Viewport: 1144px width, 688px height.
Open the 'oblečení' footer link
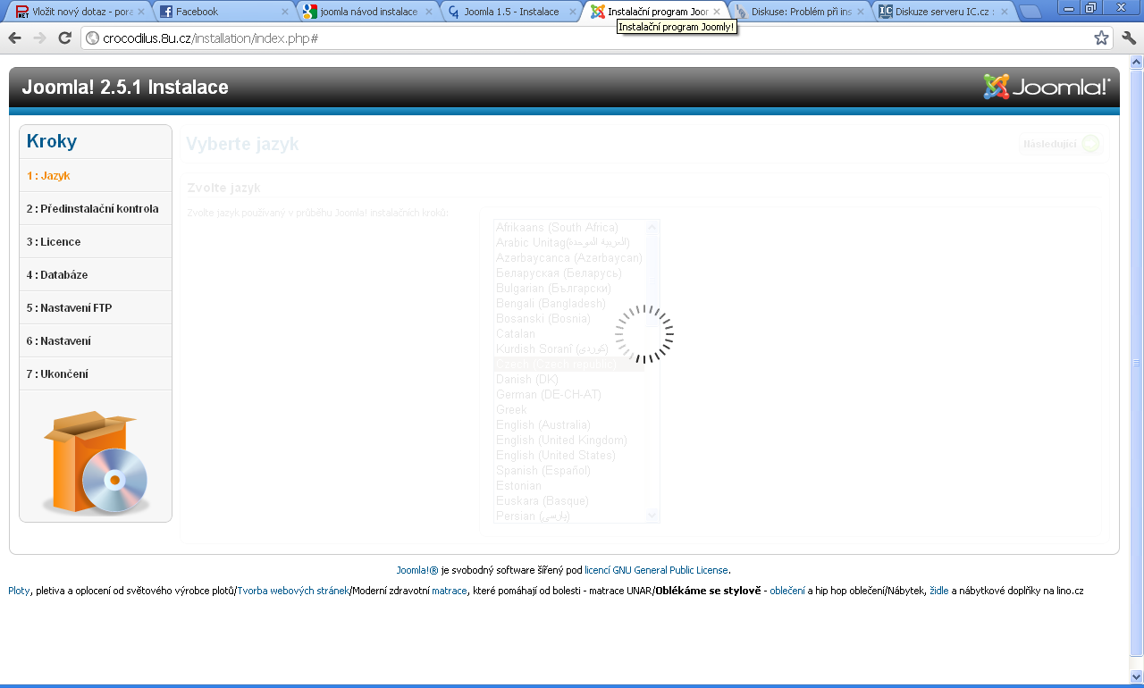787,592
